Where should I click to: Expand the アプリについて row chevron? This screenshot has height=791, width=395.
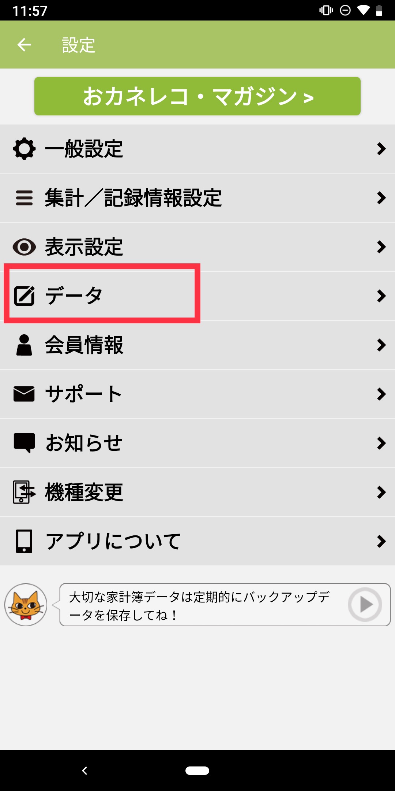[381, 541]
